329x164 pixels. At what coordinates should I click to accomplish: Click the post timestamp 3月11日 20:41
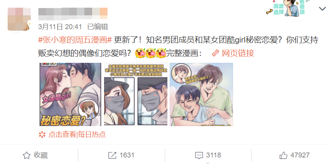[x=60, y=26]
